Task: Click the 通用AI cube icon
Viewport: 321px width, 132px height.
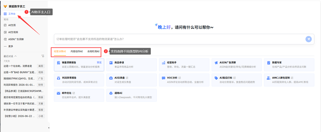Action: tap(111, 93)
